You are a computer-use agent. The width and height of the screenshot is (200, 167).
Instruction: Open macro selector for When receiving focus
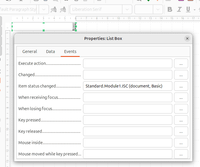click(x=181, y=98)
